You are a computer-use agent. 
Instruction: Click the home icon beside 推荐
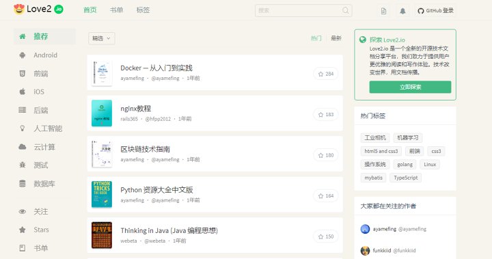[23, 36]
